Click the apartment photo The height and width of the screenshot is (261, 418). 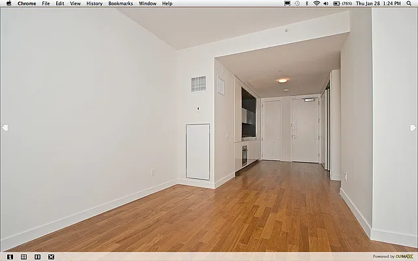[x=209, y=129]
